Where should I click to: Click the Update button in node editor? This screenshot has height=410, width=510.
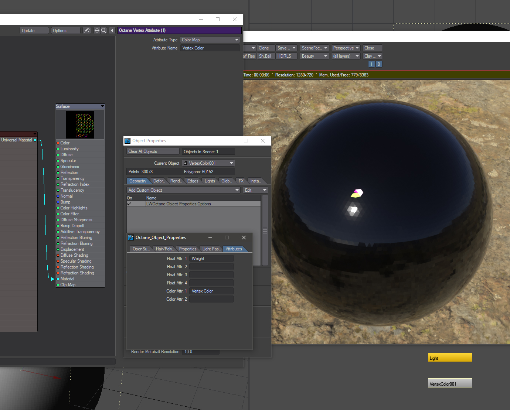point(34,31)
